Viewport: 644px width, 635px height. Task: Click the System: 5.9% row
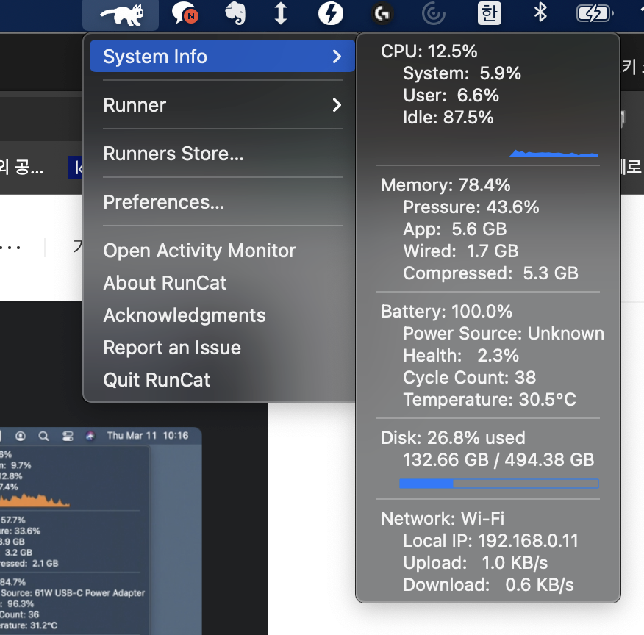point(462,73)
